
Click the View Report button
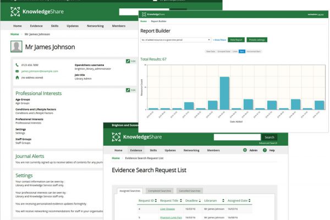[x=236, y=40]
